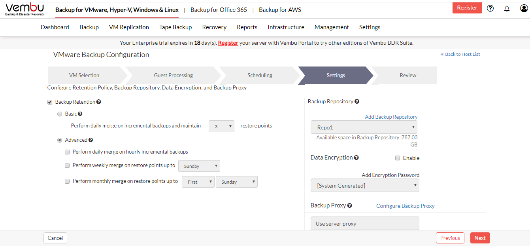Viewport: 530px width, 247px height.
Task: Click the Previous button
Action: click(x=450, y=238)
